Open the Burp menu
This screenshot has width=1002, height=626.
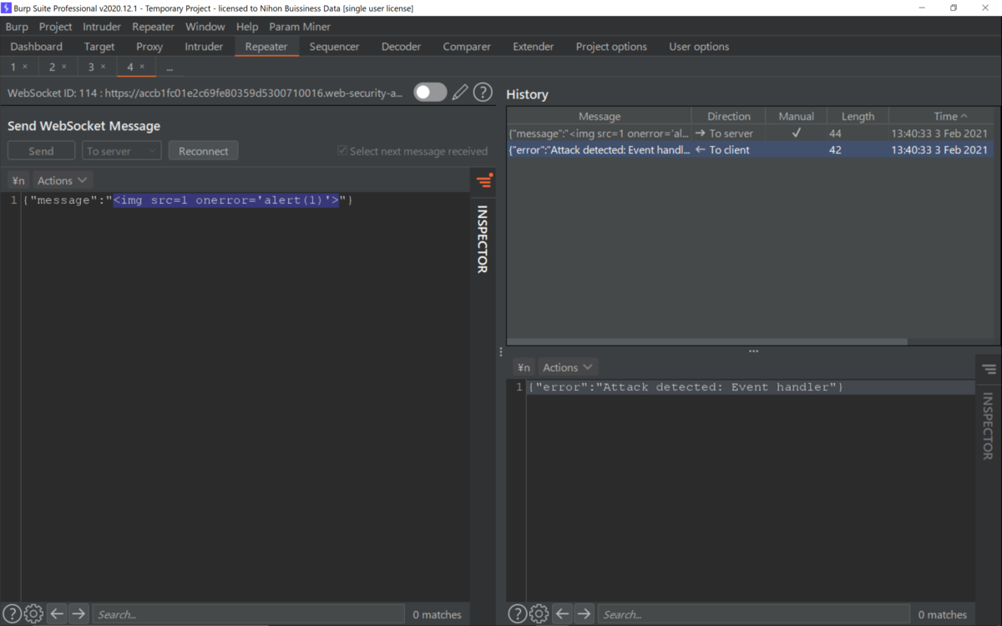[x=17, y=27]
